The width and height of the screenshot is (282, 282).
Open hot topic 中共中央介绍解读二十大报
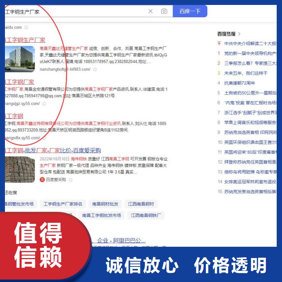tap(250, 43)
